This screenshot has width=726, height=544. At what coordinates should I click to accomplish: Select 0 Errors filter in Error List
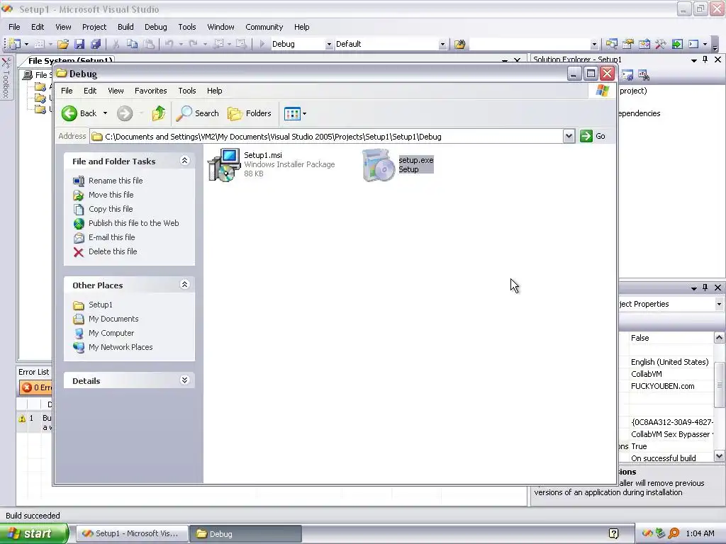click(36, 387)
